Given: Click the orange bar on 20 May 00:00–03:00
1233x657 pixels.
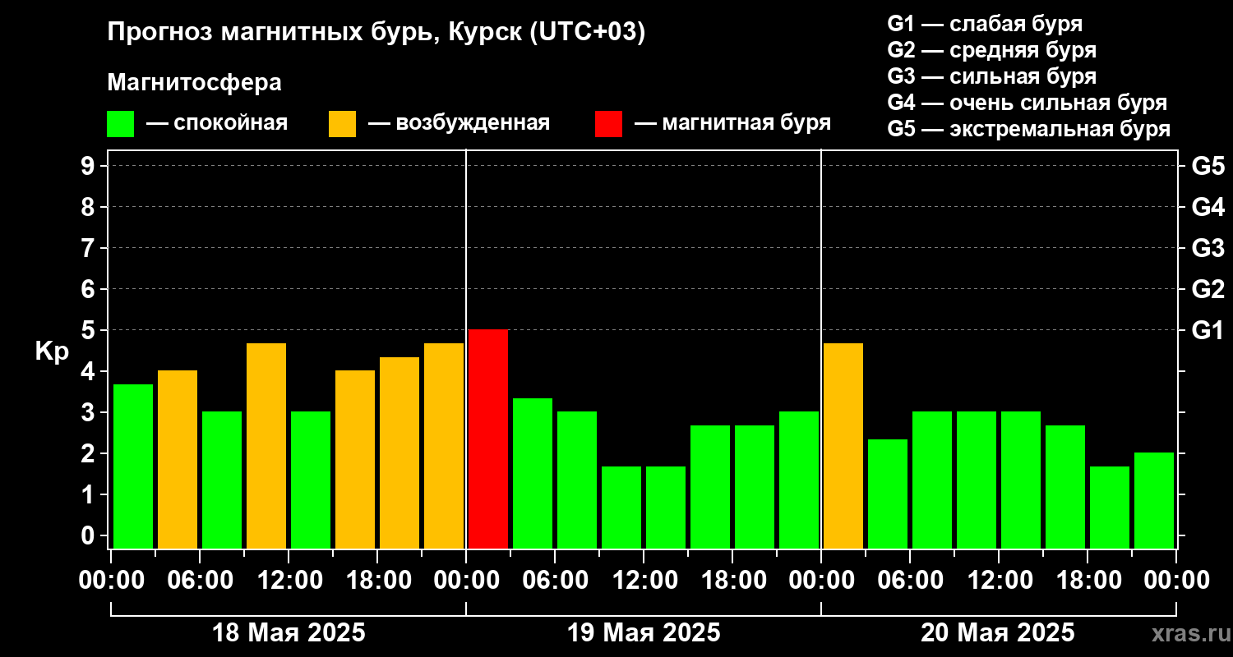Looking at the screenshot, I should [843, 446].
